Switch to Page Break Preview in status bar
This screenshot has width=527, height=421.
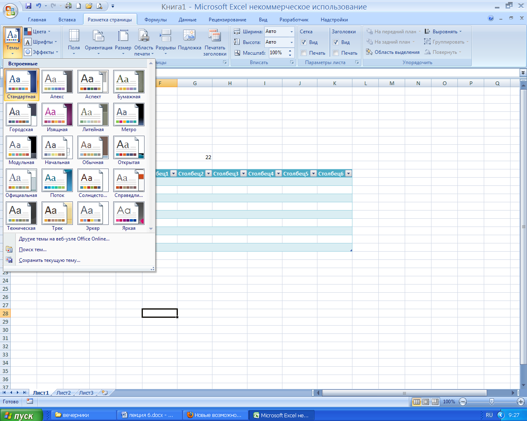[x=435, y=402]
